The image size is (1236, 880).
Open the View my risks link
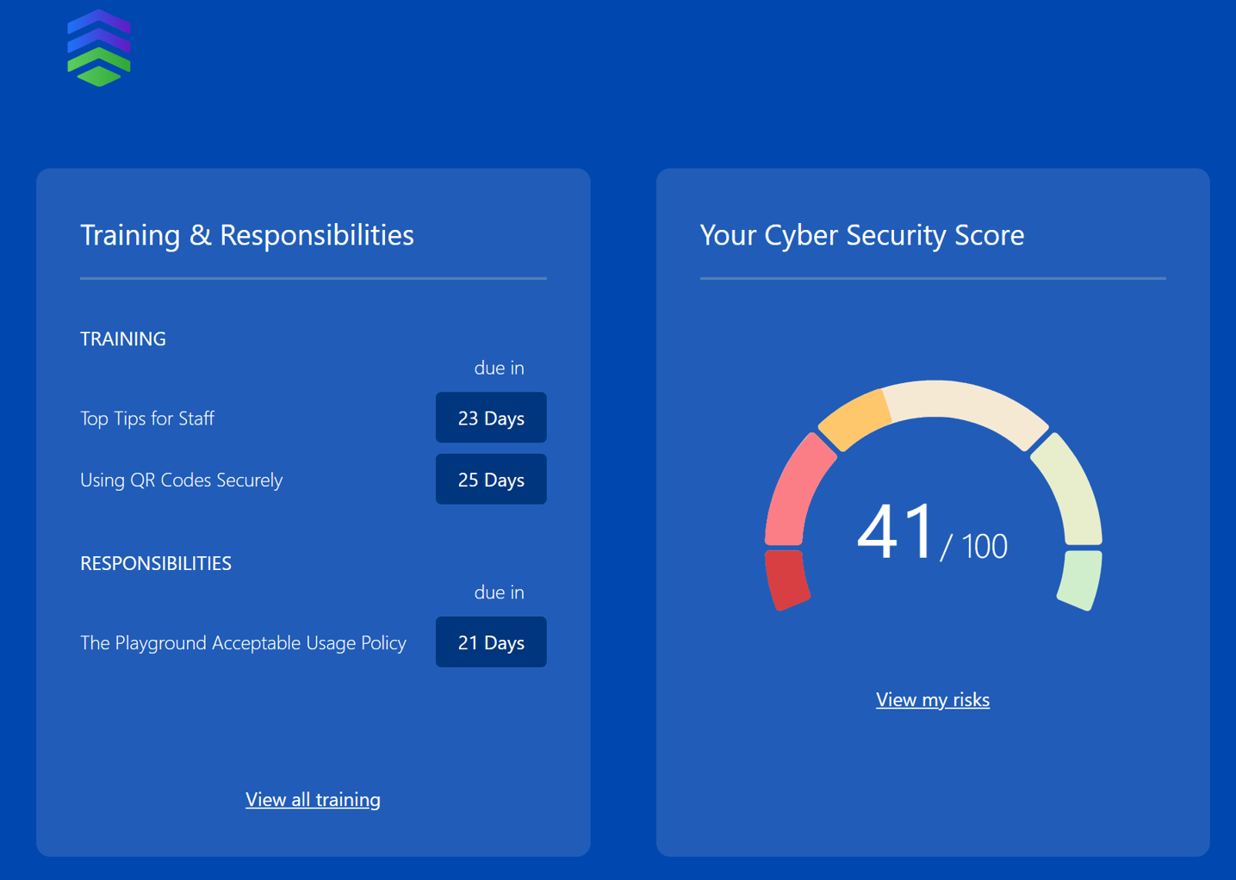tap(932, 700)
